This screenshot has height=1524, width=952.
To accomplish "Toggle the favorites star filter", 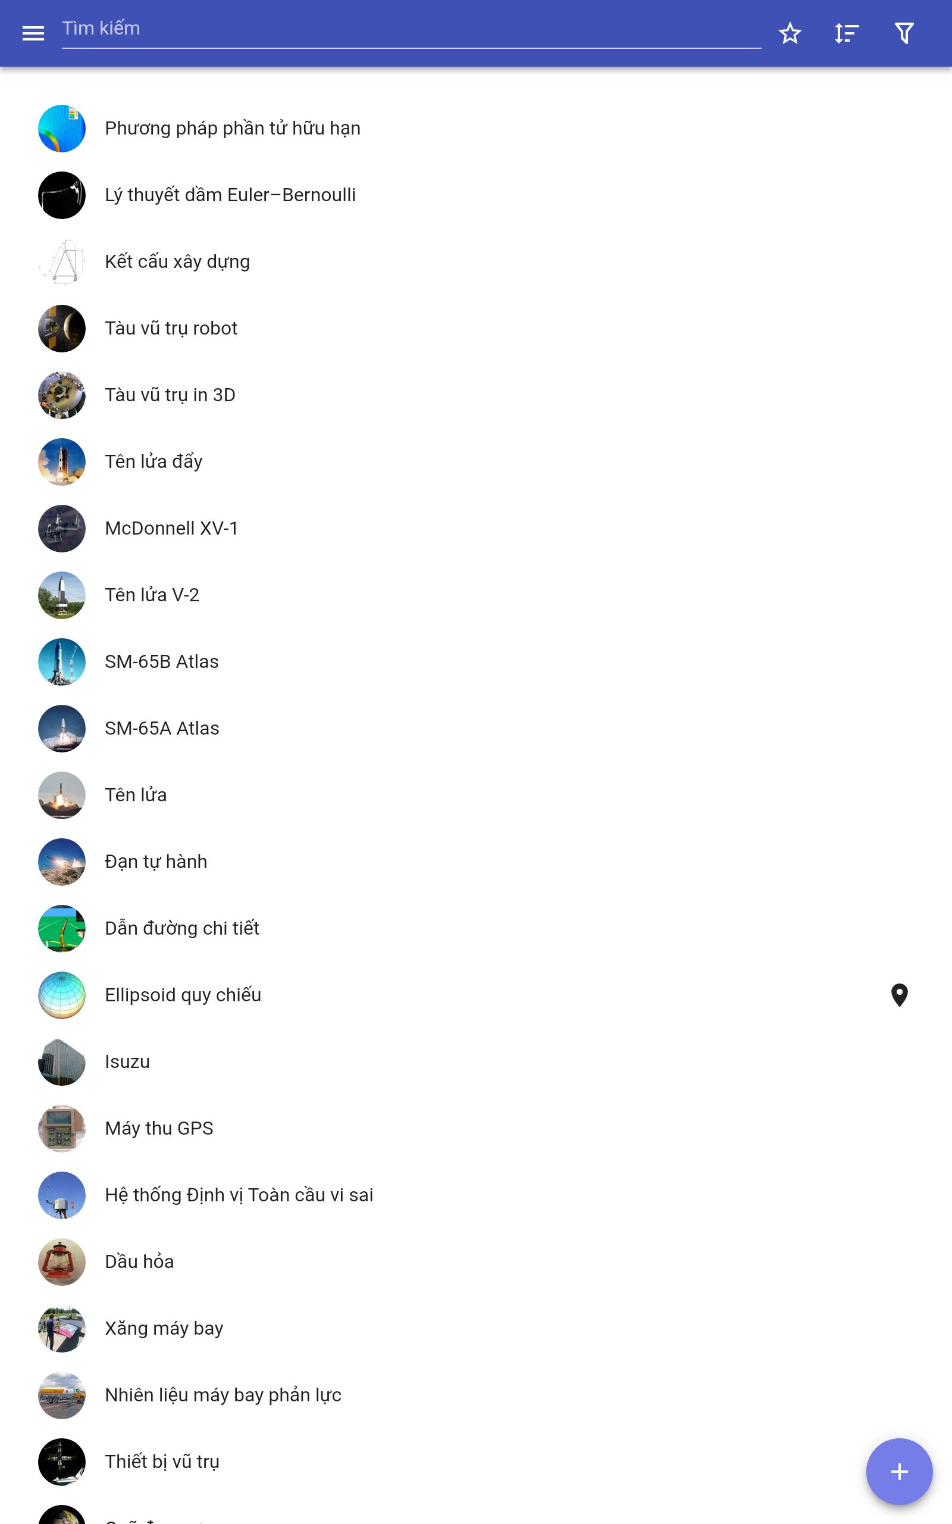I will coord(790,33).
